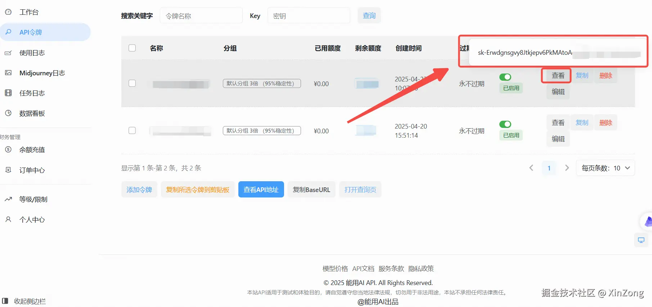Open 订单中心 in sidebar
Screen dimensions: 652x307
(x=32, y=170)
